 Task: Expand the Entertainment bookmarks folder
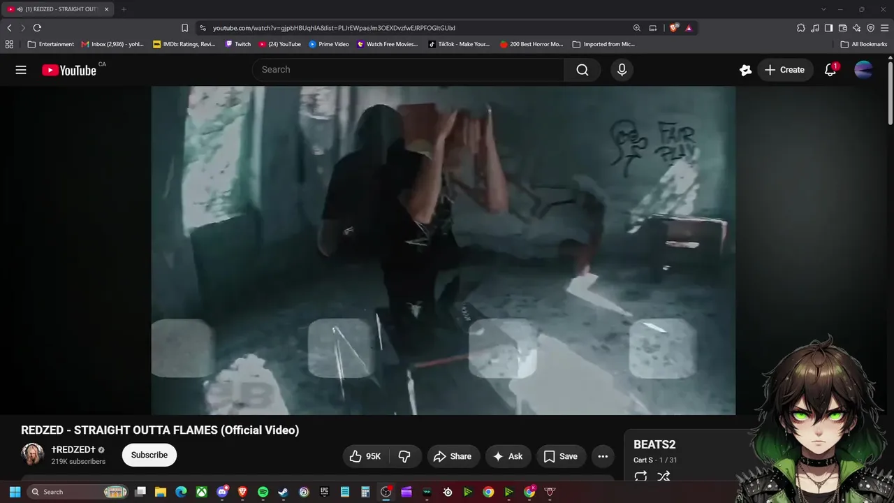(x=51, y=44)
